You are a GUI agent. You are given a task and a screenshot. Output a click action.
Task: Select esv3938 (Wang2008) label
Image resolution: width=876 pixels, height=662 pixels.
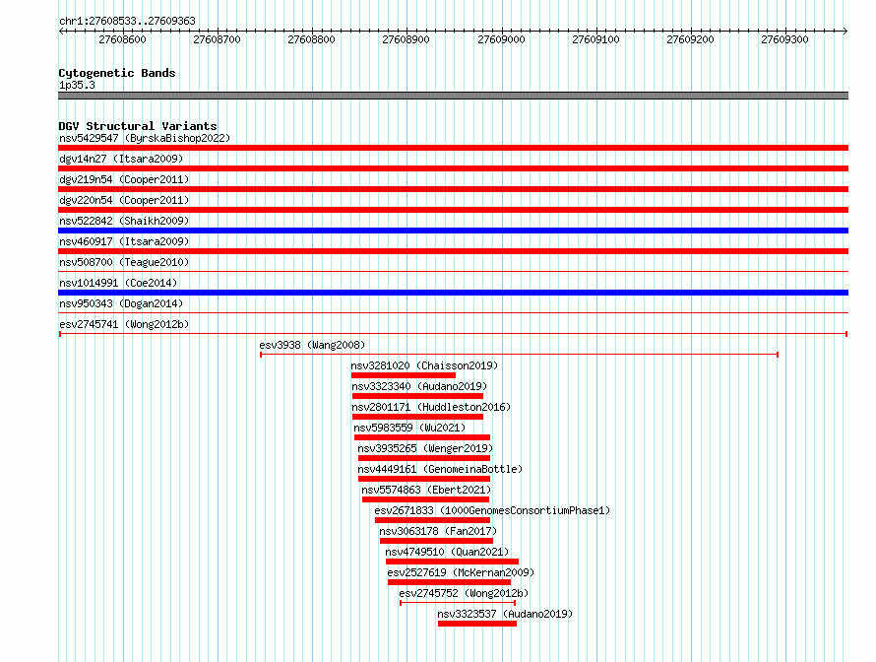312,345
